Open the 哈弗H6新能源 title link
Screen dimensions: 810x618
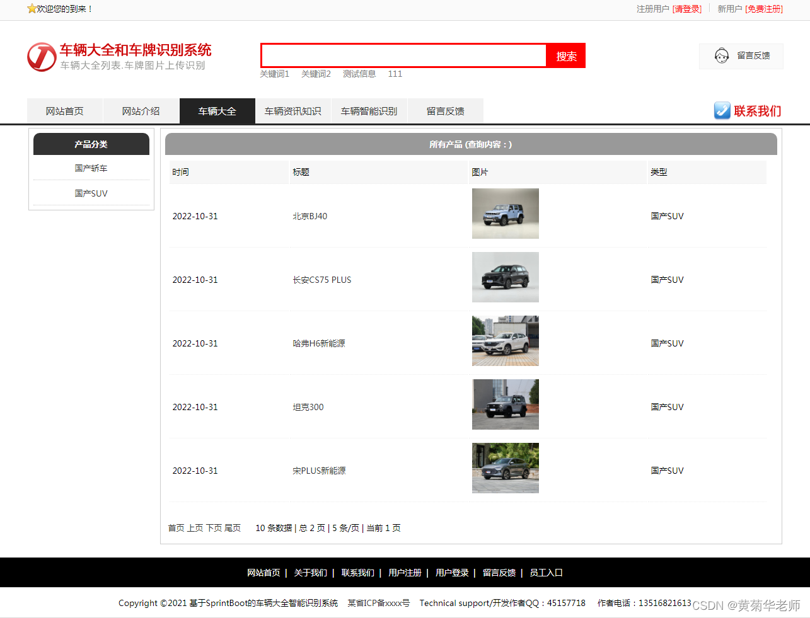tap(319, 343)
